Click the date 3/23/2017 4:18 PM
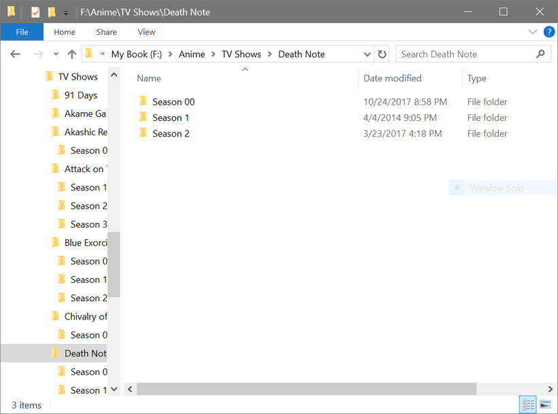This screenshot has width=558, height=414. [402, 133]
